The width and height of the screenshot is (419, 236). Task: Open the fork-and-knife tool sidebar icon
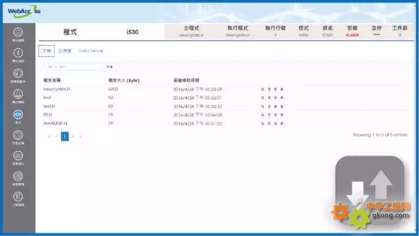pyautogui.click(x=18, y=197)
